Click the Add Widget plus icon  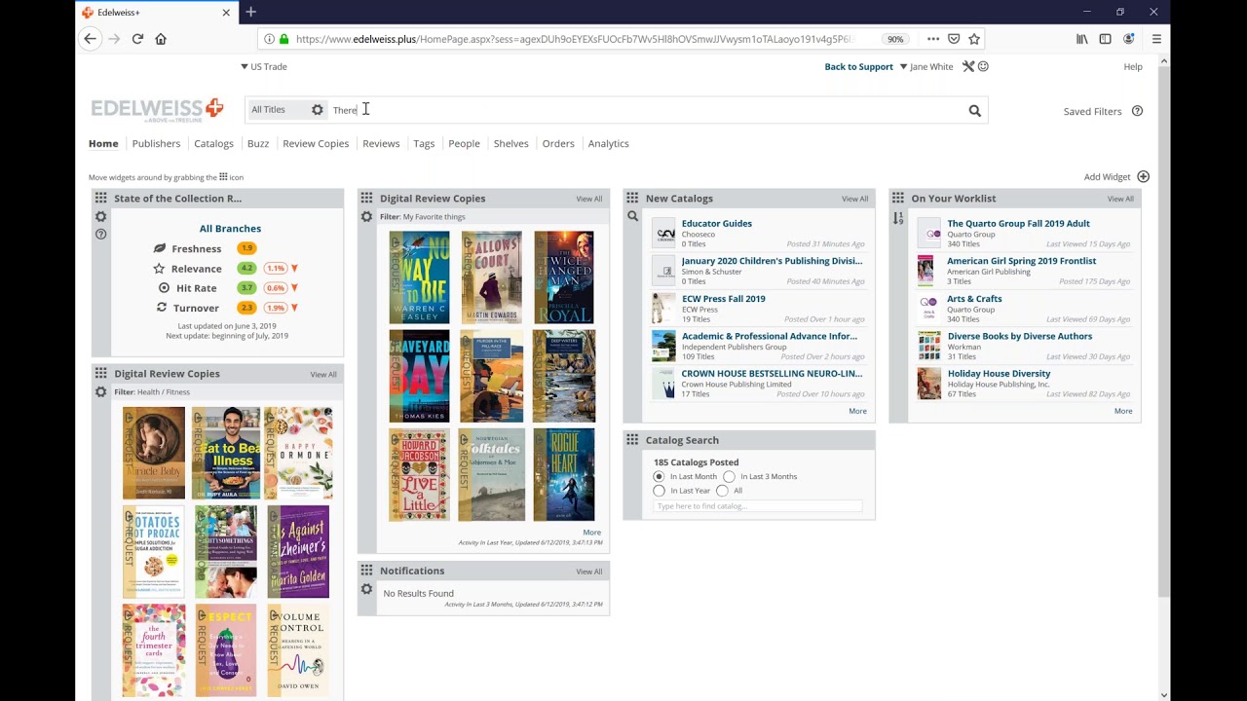(x=1143, y=177)
